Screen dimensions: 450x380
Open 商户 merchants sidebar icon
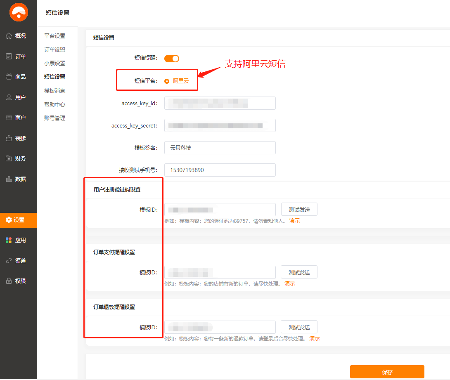[9, 118]
